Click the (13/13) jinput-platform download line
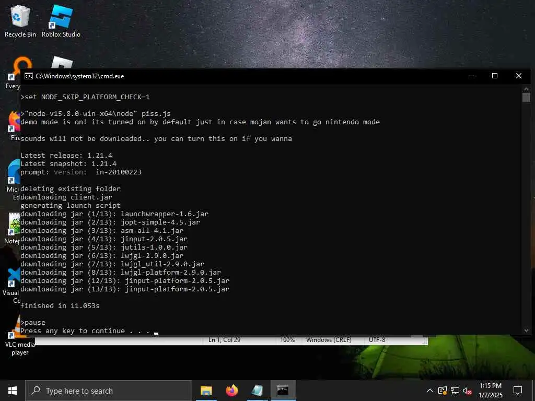Screen dimensions: 535x401 coord(125,289)
